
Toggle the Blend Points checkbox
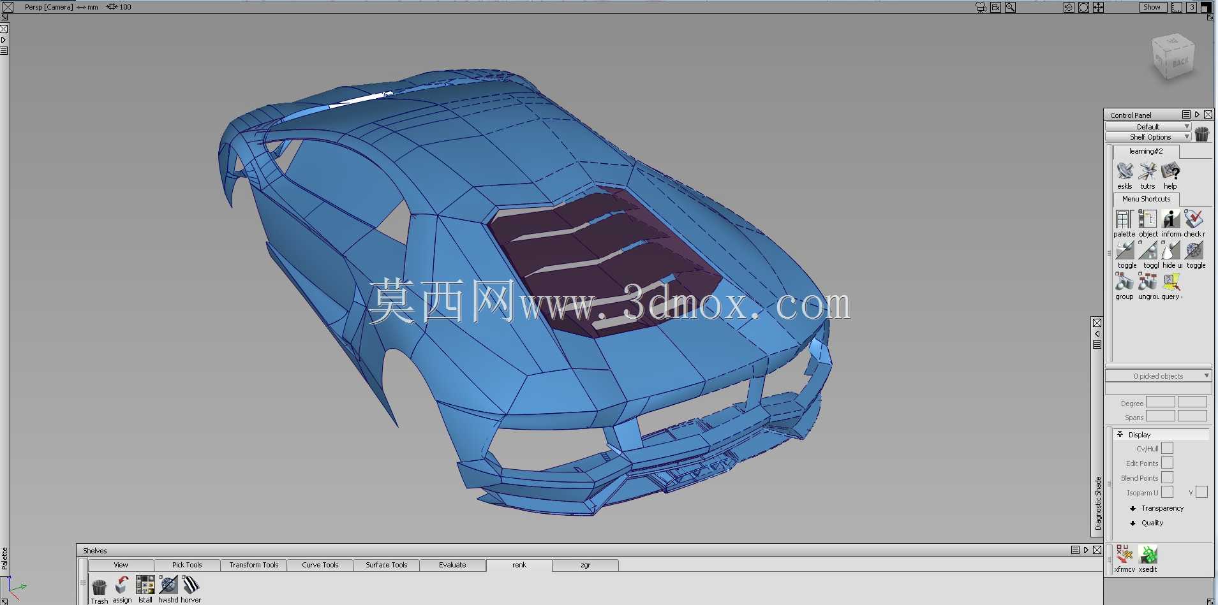(1167, 477)
